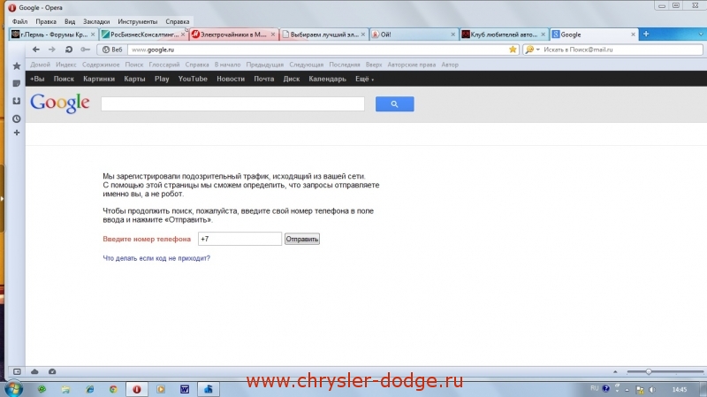This screenshot has width=707, height=397.
Task: Show hidden tray icons arrow
Action: tap(627, 389)
